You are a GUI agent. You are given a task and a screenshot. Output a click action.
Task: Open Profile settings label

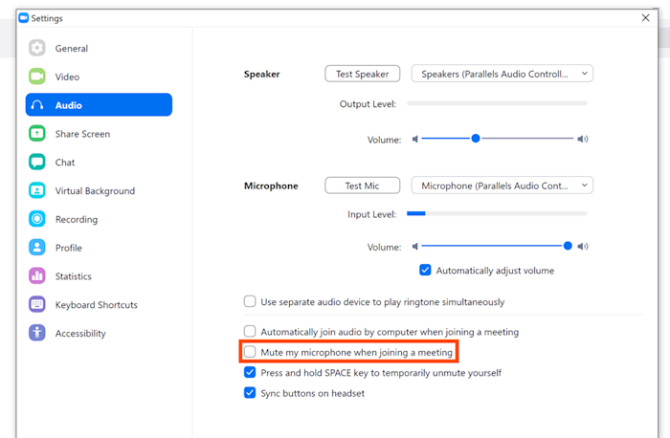point(68,248)
